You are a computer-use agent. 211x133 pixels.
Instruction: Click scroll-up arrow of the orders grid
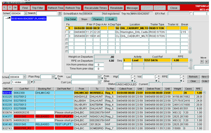tap(204, 92)
